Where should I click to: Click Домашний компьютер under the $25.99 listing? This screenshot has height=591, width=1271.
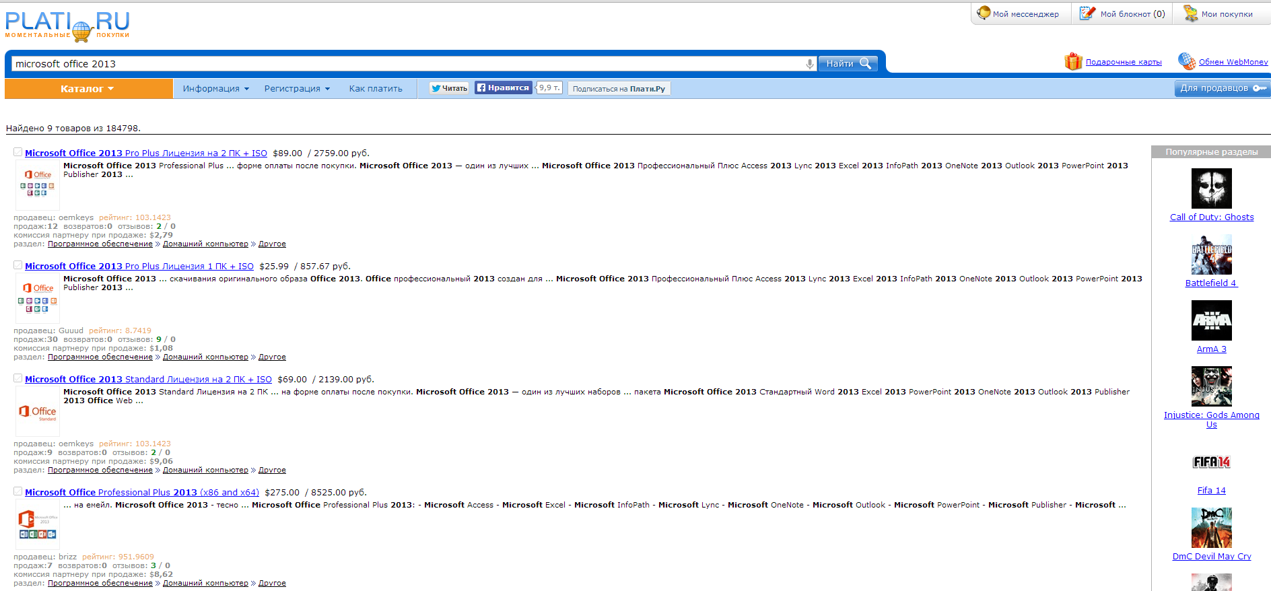pos(205,357)
